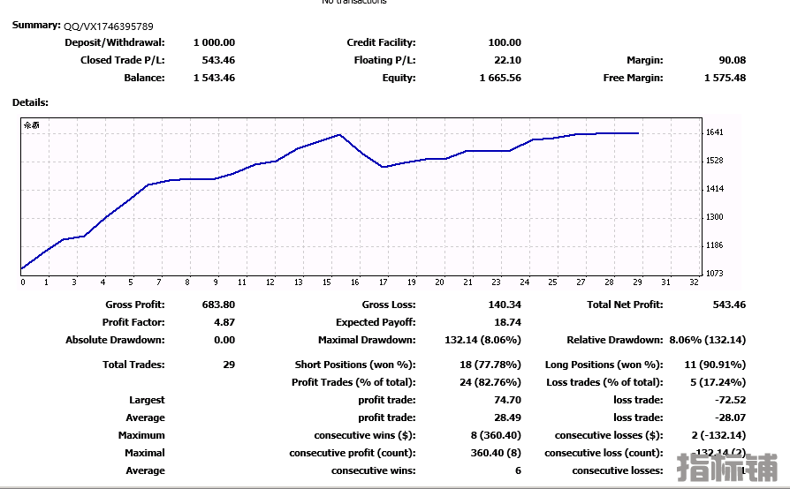Image resolution: width=790 pixels, height=489 pixels.
Task: Click the Expected Payoff value 18.74
Action: coord(507,322)
